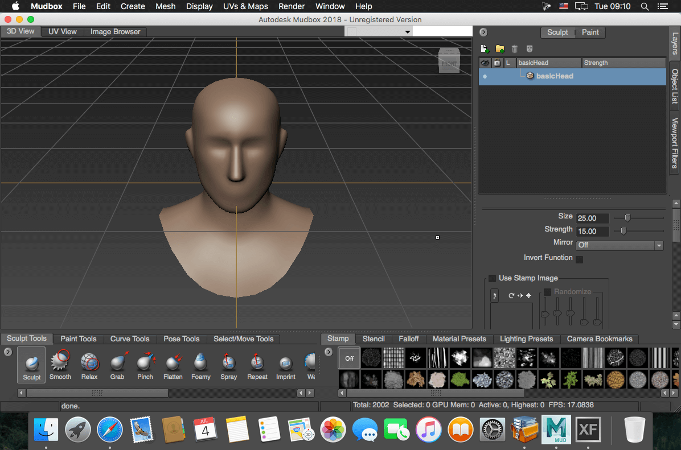Open Finder from the Dock
681x450 pixels.
46,430
